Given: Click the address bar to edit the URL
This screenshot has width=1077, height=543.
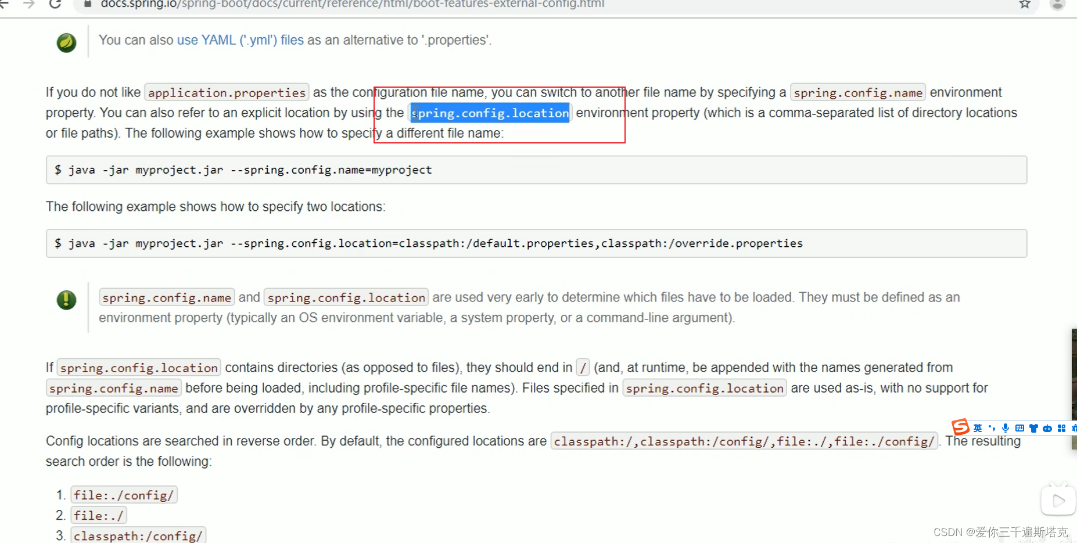Looking at the screenshot, I should (x=349, y=3).
